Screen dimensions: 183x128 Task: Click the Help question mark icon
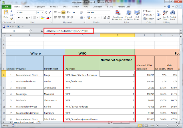click(169, 7)
